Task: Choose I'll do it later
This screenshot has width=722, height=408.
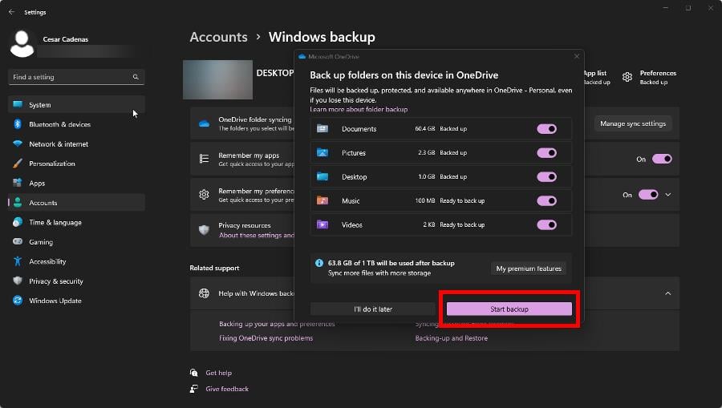Action: 373,309
